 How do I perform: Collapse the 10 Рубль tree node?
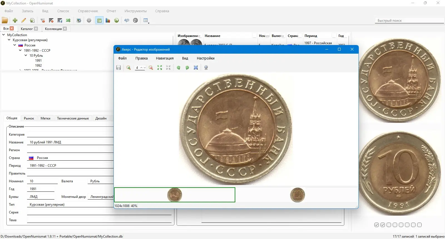(x=26, y=55)
